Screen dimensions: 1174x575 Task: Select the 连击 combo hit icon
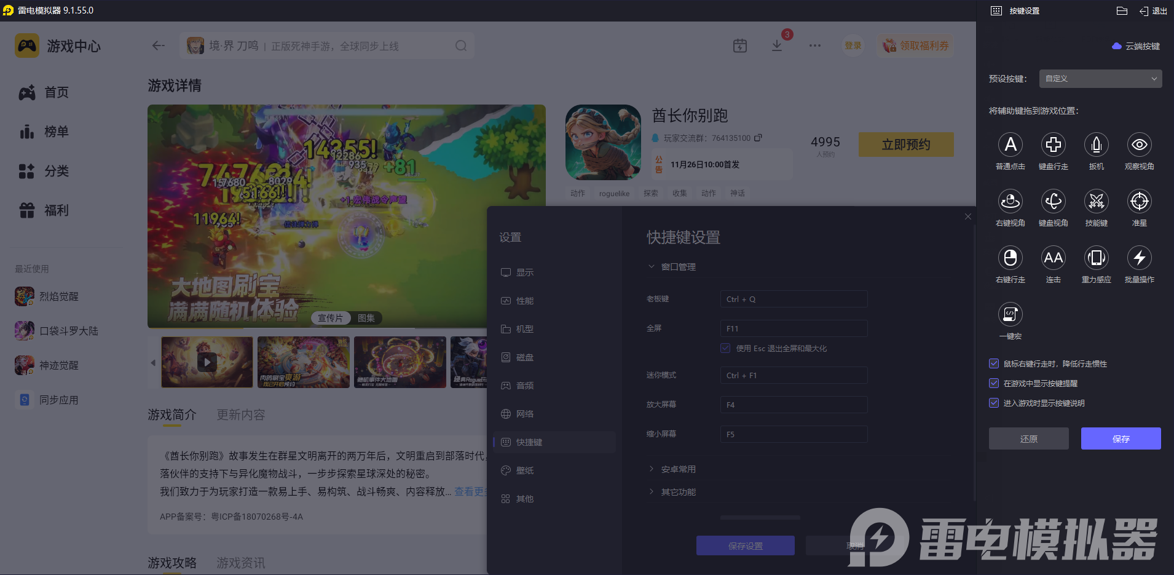tap(1053, 258)
